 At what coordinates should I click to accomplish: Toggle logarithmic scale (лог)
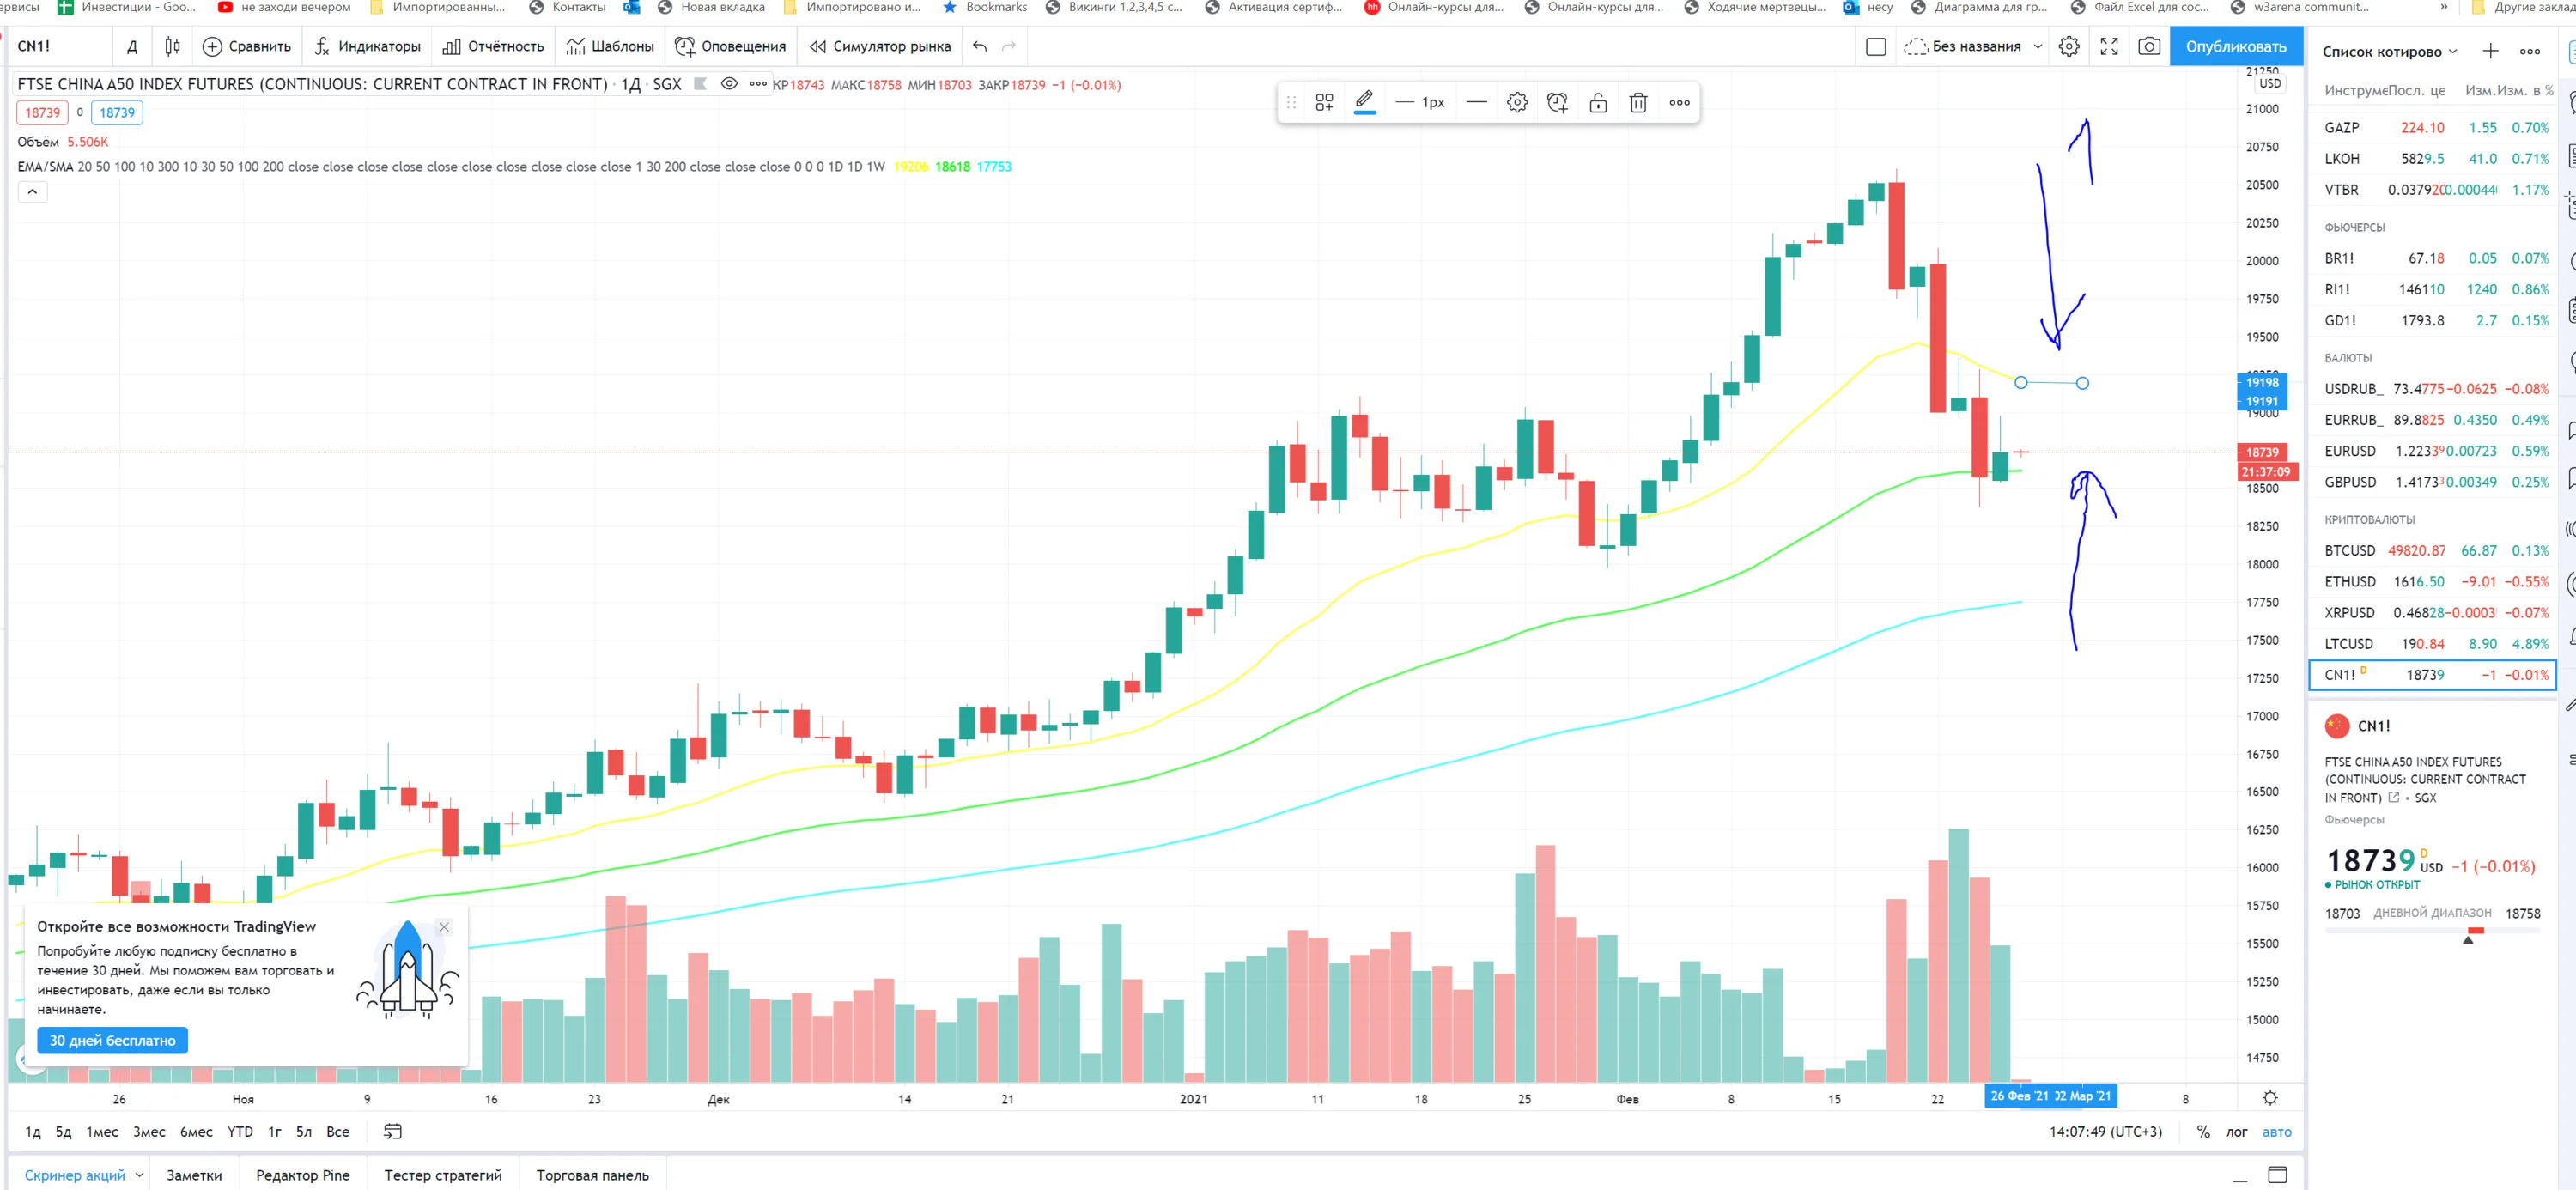click(x=2236, y=1132)
